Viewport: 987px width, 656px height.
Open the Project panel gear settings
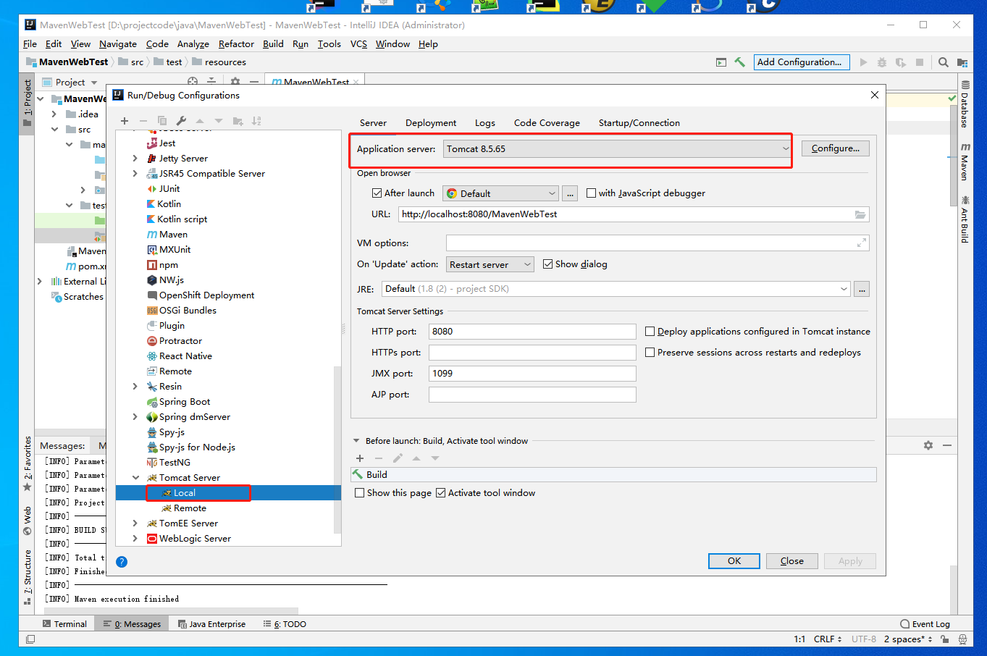tap(235, 81)
